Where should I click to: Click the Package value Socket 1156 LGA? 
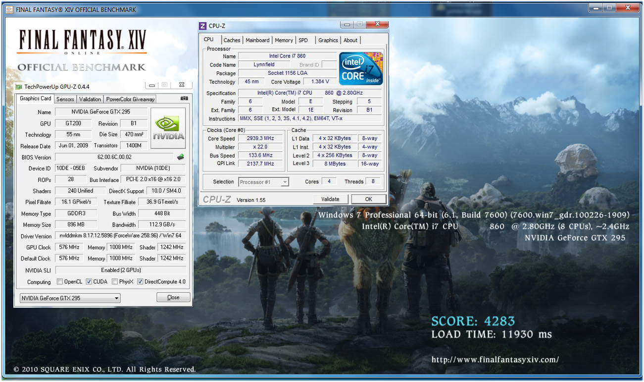287,73
